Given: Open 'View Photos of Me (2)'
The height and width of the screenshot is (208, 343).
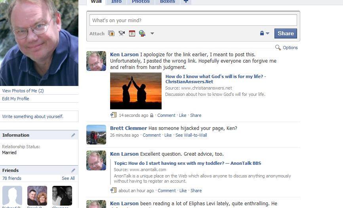Looking at the screenshot, I should click(23, 91).
